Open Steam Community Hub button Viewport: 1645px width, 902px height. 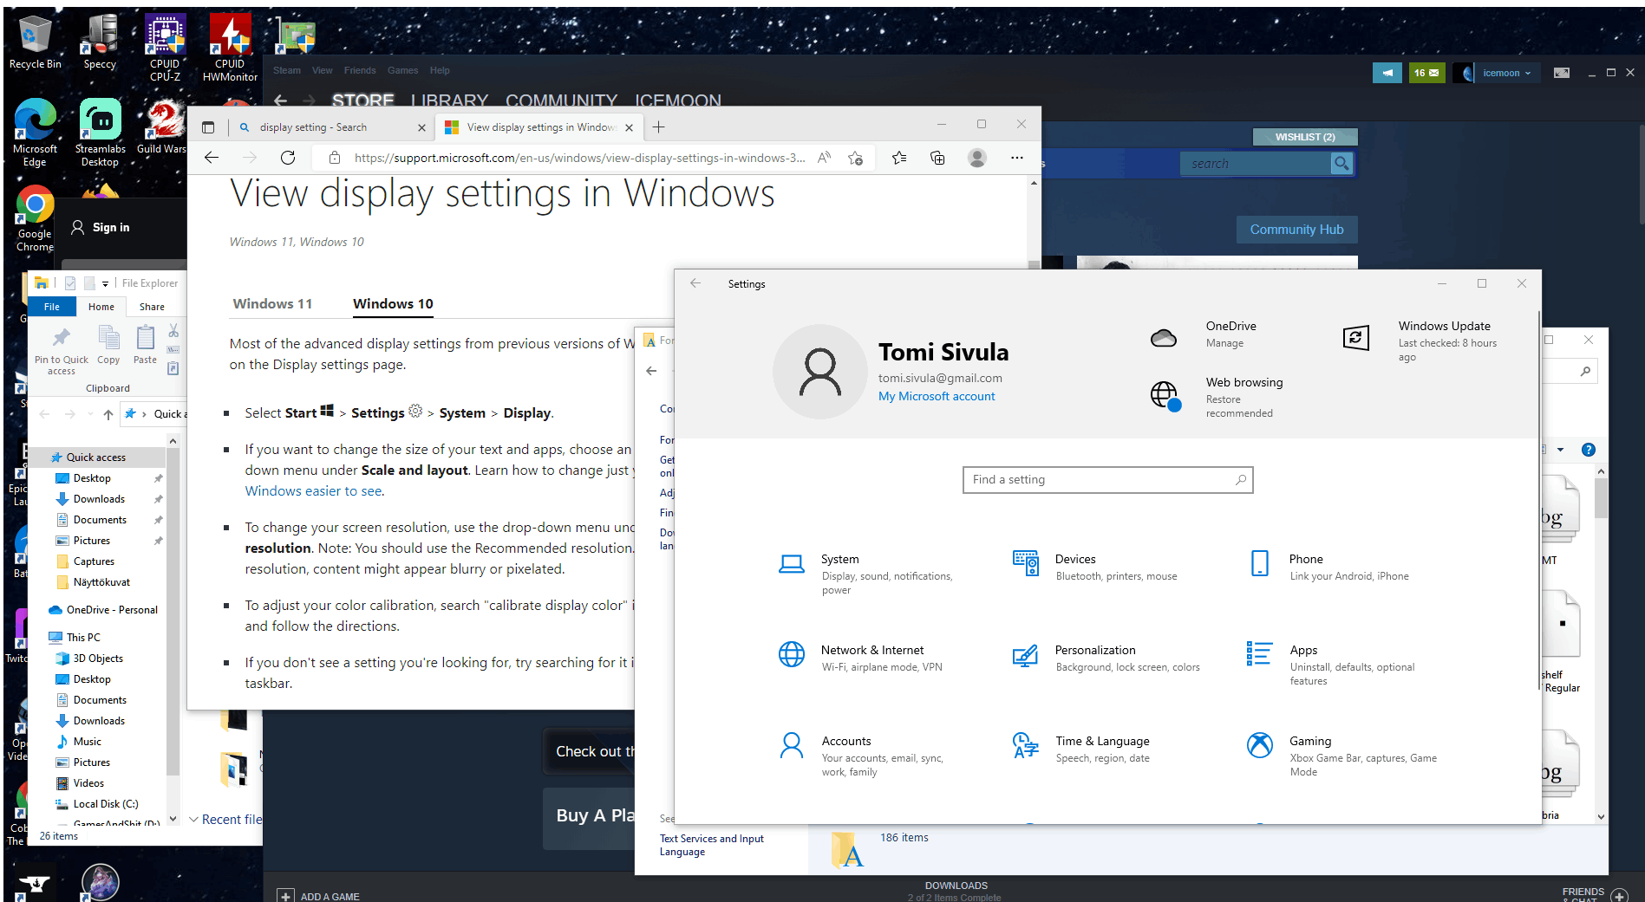1296,230
